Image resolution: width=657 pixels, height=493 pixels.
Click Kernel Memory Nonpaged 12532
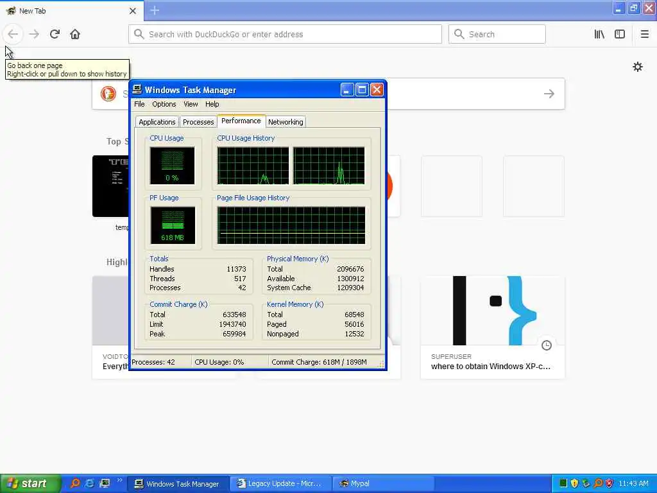(x=354, y=334)
